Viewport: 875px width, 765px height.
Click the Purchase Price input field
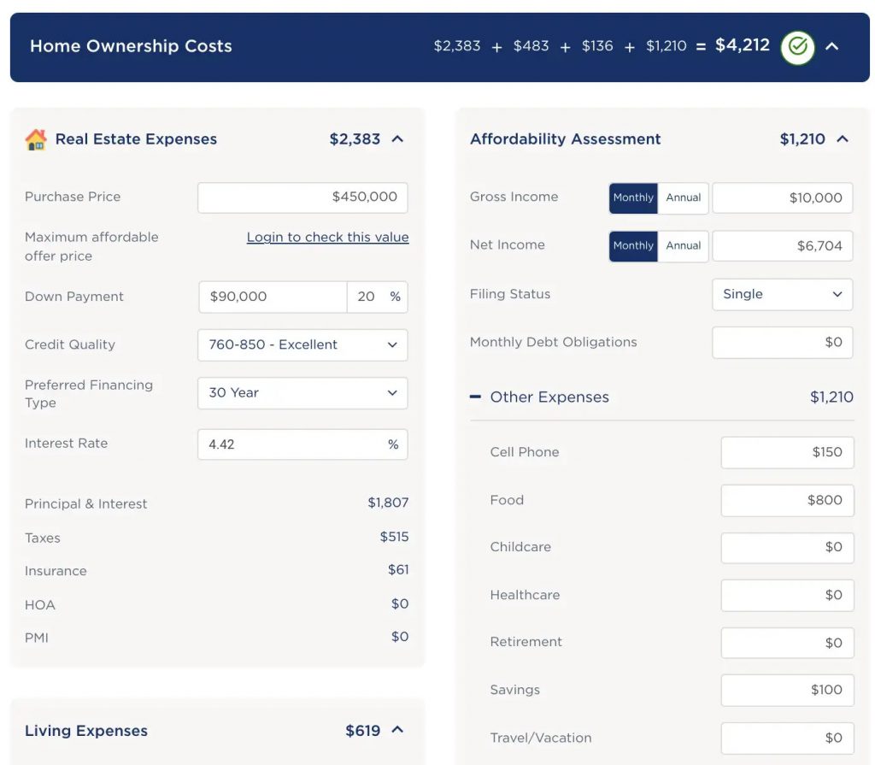302,197
